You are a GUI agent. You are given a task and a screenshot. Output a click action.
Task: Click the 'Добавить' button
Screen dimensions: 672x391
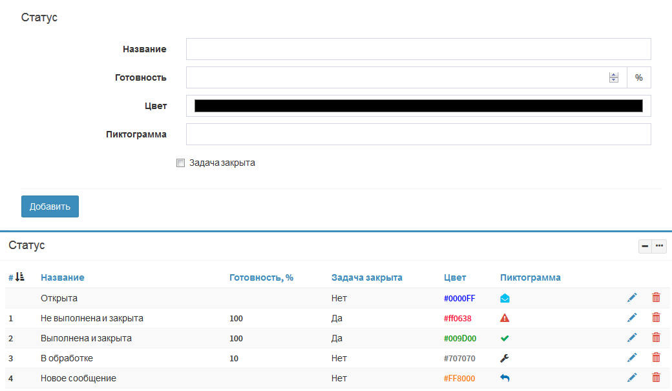tap(50, 206)
